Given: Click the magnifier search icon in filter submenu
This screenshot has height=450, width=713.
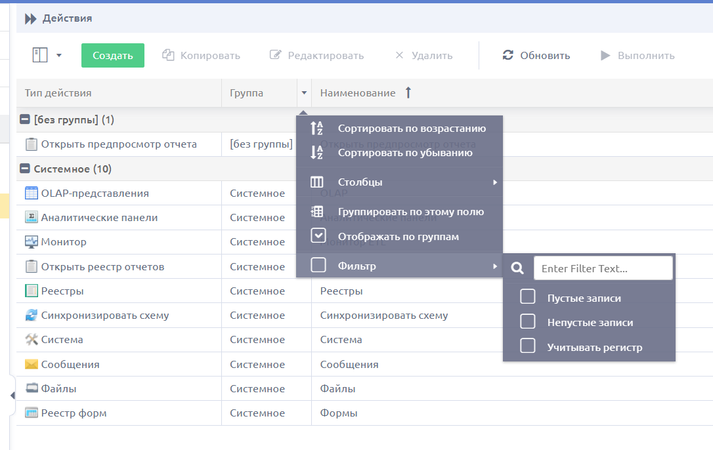Looking at the screenshot, I should click(517, 268).
